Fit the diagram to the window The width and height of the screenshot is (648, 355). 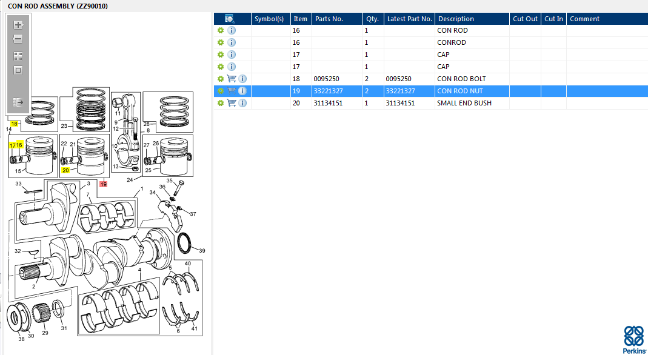click(18, 56)
